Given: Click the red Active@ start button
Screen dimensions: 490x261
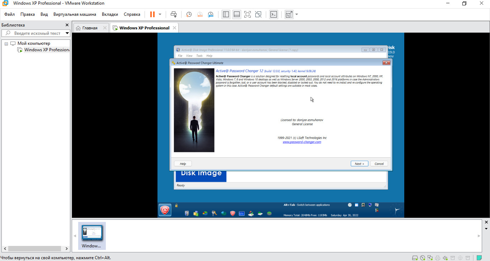Looking at the screenshot, I should (165, 210).
